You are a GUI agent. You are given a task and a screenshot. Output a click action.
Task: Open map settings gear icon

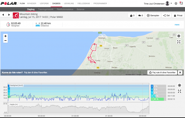pyautogui.click(x=179, y=36)
